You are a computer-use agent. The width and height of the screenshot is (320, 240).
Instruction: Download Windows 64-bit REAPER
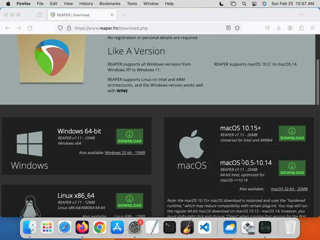click(x=130, y=137)
